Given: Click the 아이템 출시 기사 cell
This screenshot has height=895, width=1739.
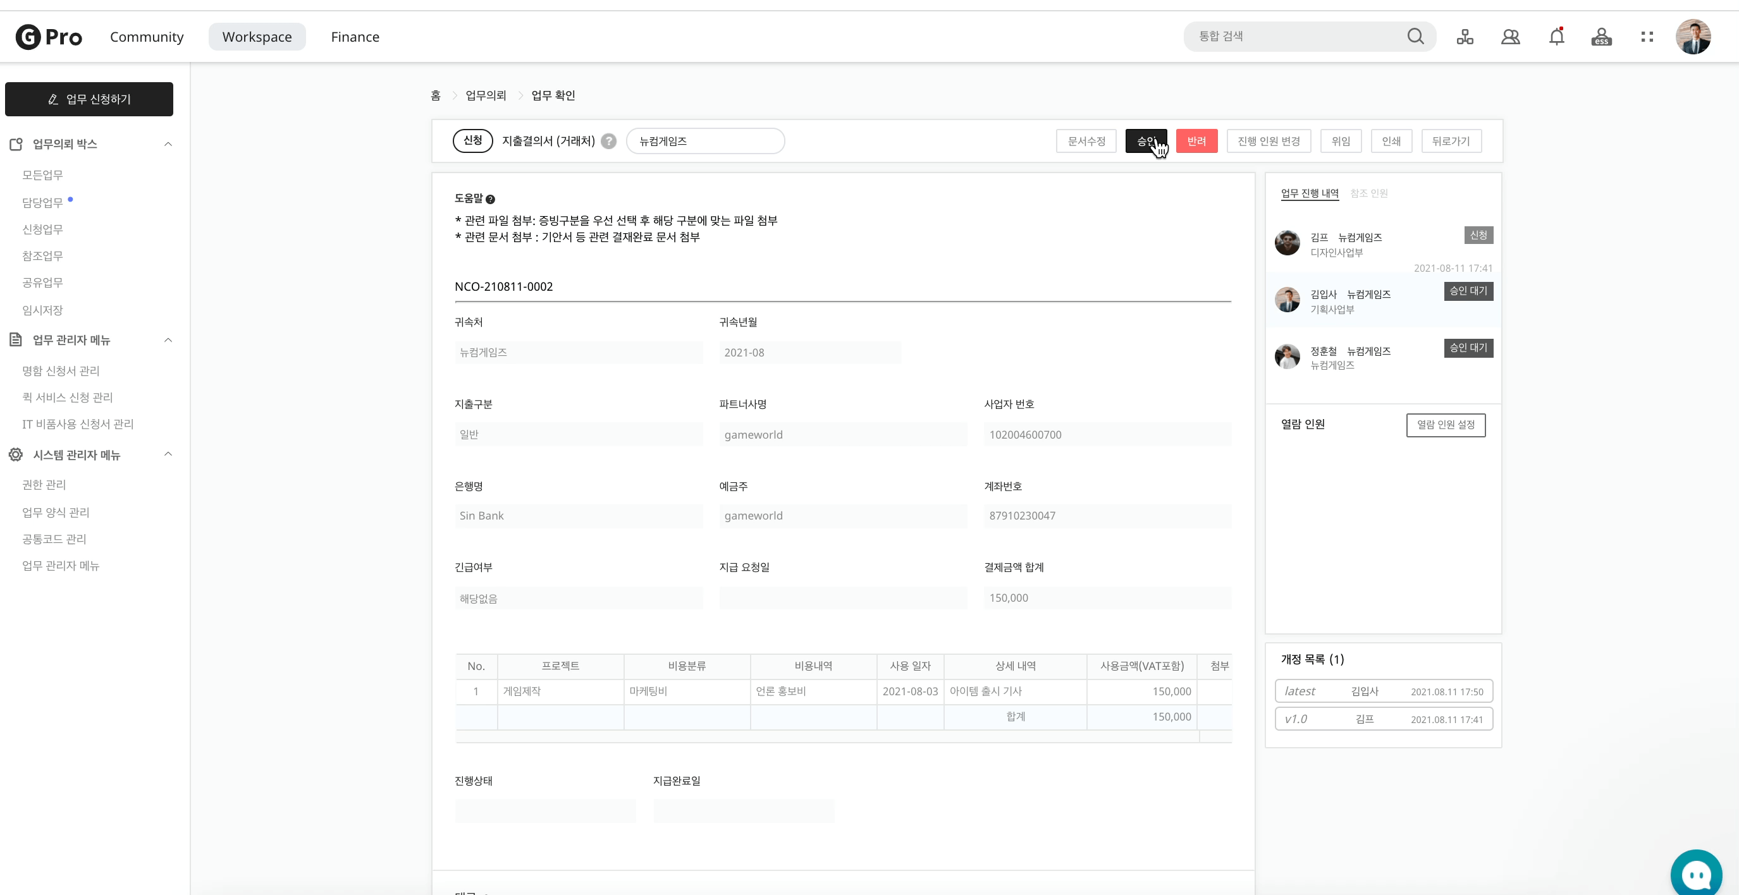Looking at the screenshot, I should click(x=1015, y=691).
